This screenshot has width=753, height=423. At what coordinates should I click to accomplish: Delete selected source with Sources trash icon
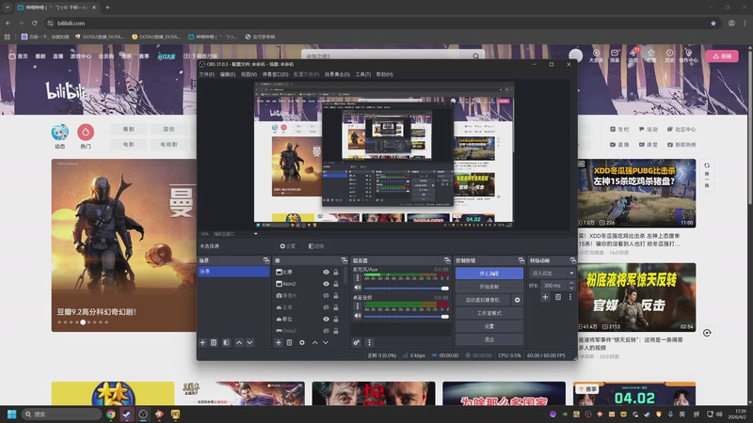click(x=289, y=342)
